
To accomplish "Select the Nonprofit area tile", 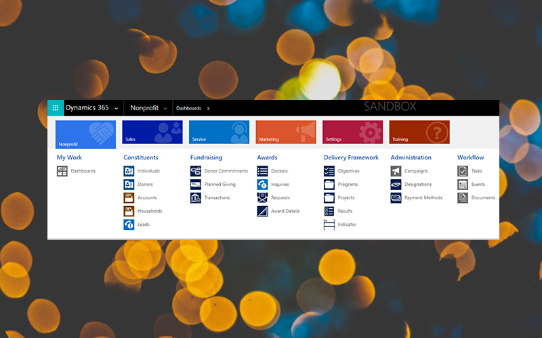I will 85,135.
